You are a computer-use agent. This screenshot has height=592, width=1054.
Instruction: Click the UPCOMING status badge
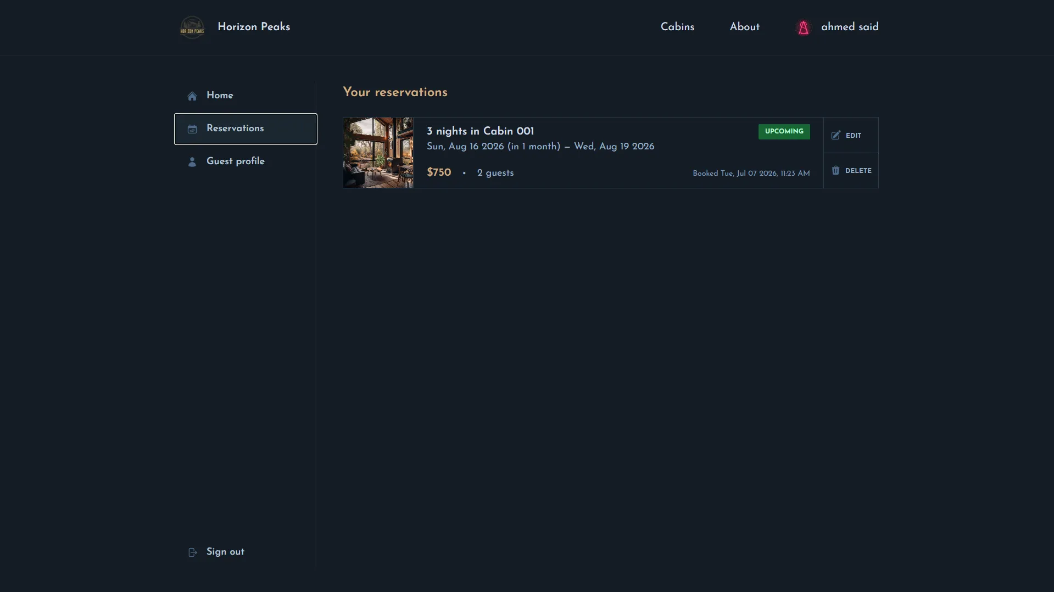784,131
